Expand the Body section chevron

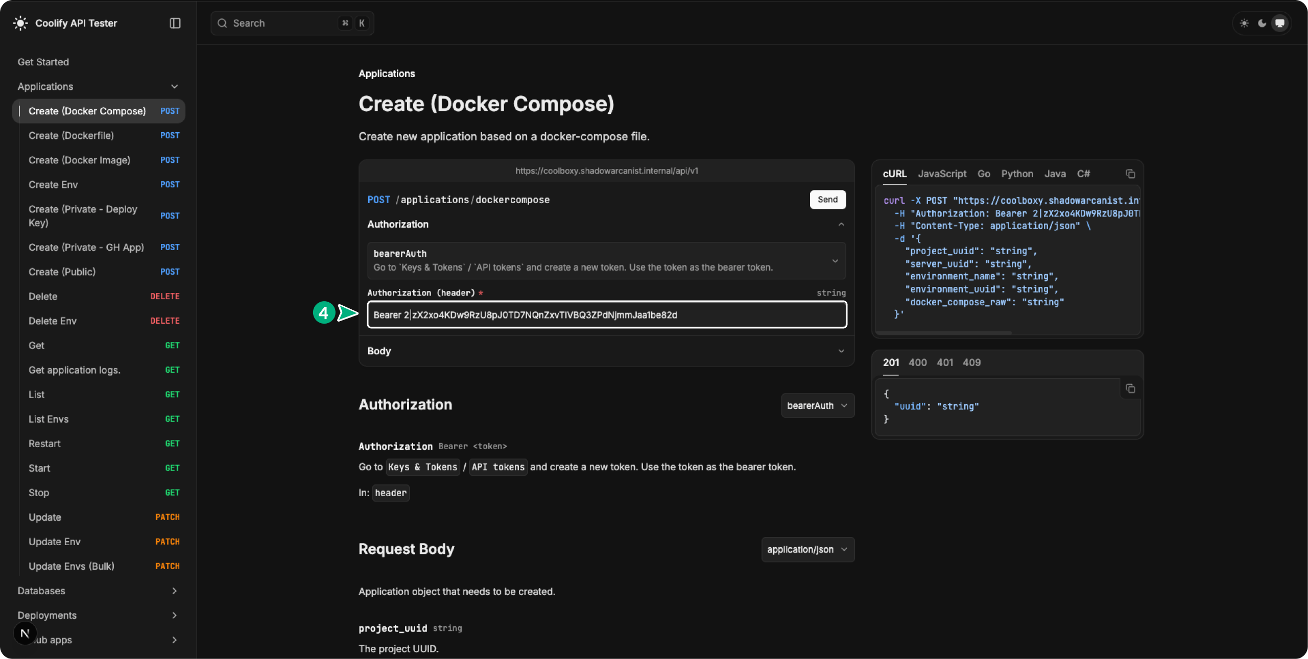tap(841, 351)
